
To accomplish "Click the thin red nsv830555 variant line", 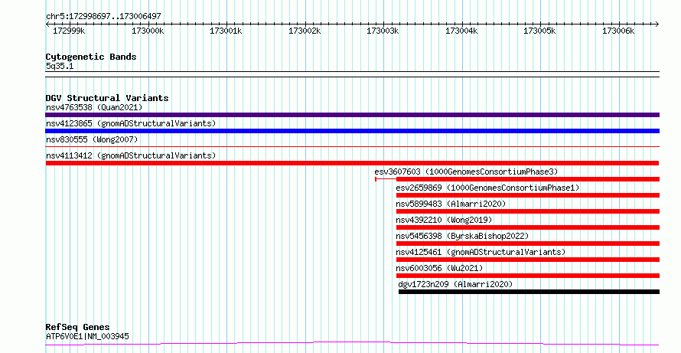I will (352, 147).
